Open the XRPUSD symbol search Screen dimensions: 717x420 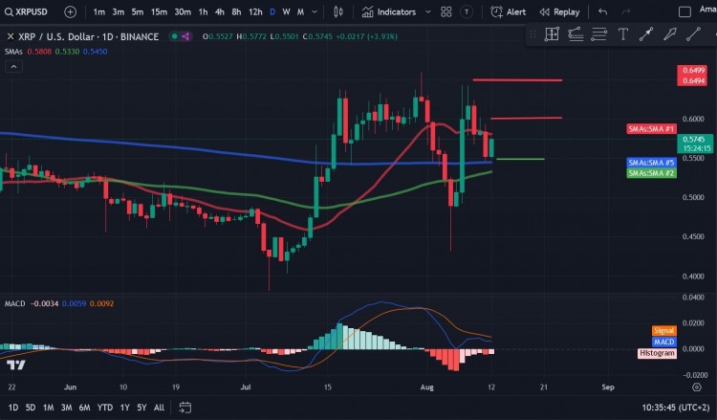26,11
